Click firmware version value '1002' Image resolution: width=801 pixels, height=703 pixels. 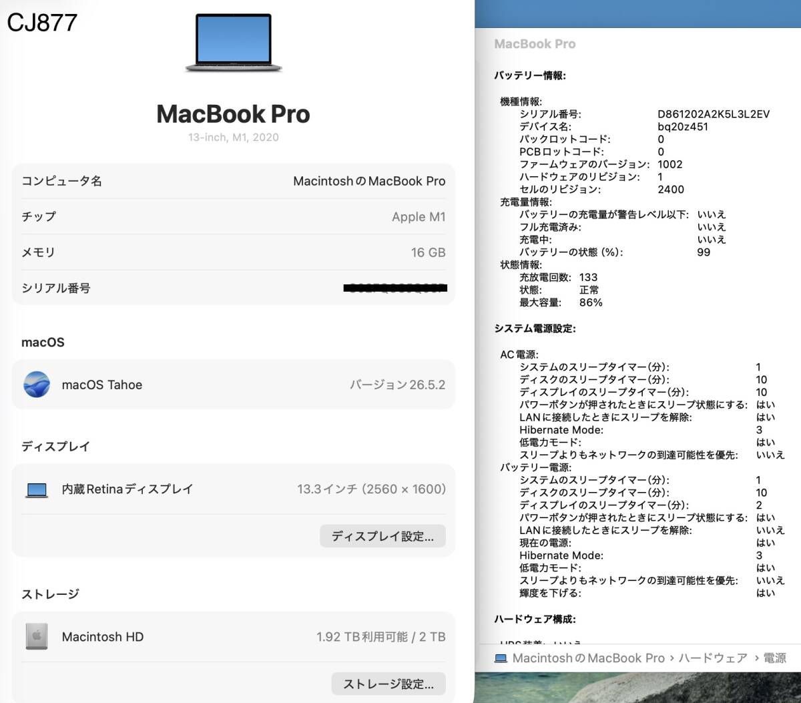(x=670, y=164)
